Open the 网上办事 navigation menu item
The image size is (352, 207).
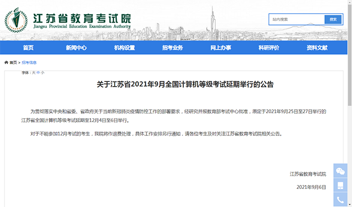[x=221, y=48]
